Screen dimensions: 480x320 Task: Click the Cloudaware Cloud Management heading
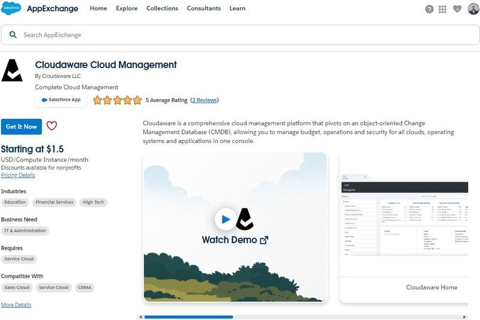[106, 65]
